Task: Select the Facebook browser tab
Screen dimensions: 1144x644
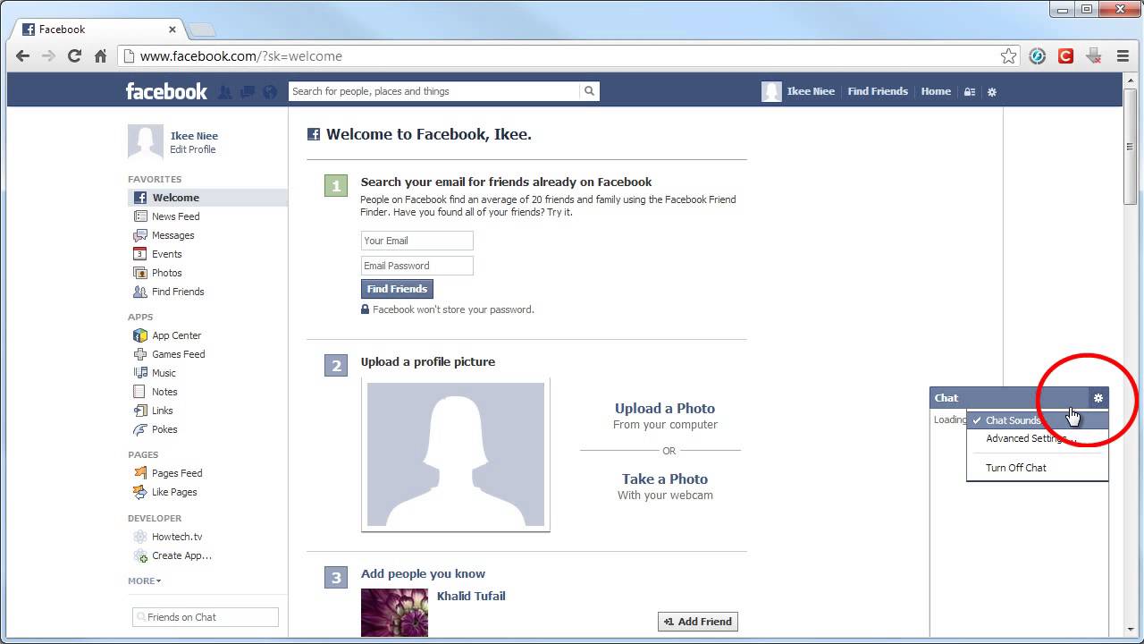Action: 98,30
